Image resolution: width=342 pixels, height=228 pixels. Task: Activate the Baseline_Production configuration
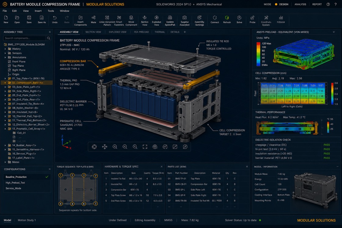point(27,177)
